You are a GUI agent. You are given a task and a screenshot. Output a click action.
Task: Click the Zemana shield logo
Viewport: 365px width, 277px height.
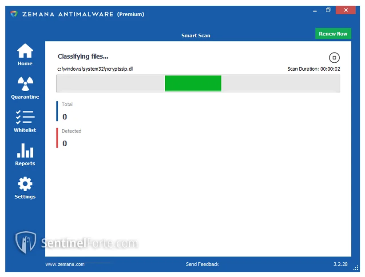14,14
